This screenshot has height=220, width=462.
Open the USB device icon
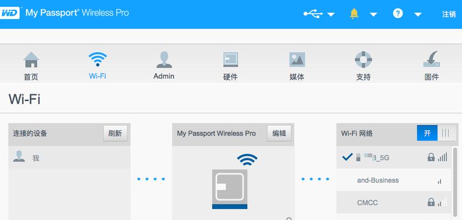click(313, 14)
